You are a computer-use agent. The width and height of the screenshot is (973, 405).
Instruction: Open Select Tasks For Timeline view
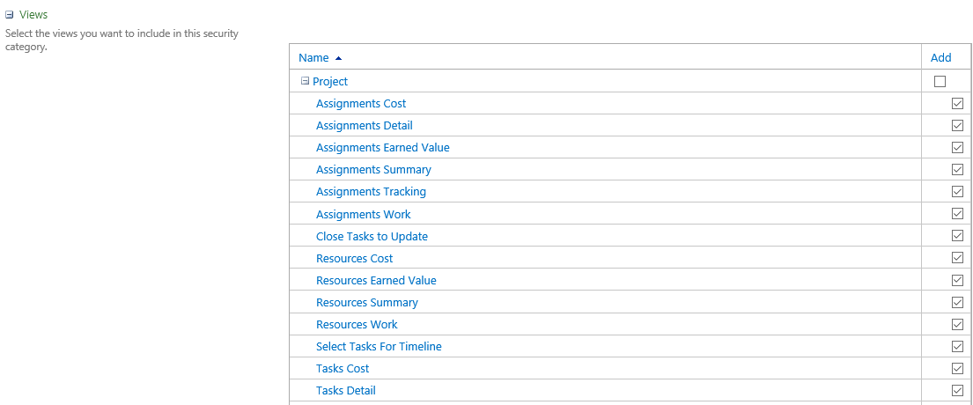[x=379, y=347]
